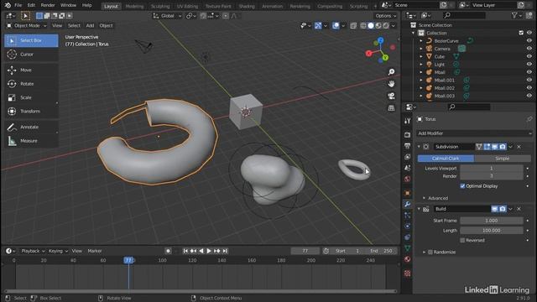Screen dimensions: 537x302
Task: Remove the Build modifier with X
Action: click(519, 209)
